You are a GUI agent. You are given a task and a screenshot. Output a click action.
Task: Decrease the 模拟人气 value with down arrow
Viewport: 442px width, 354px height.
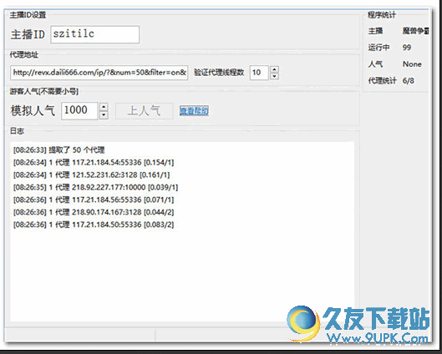coord(104,114)
